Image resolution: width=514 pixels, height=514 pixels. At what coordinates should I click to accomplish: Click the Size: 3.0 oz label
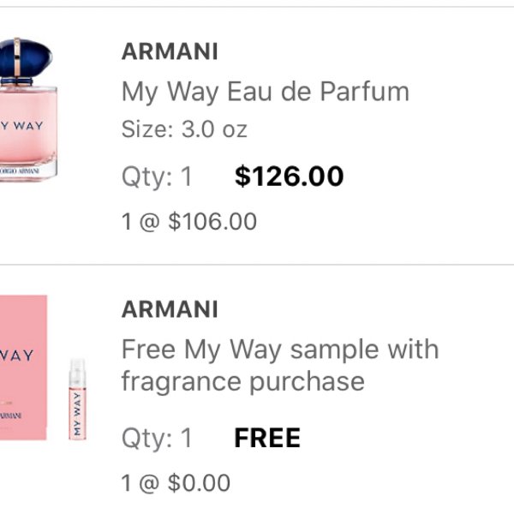coord(184,129)
